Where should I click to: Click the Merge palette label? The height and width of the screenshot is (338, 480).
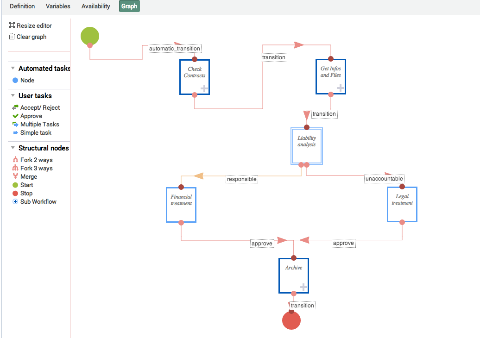(x=29, y=176)
